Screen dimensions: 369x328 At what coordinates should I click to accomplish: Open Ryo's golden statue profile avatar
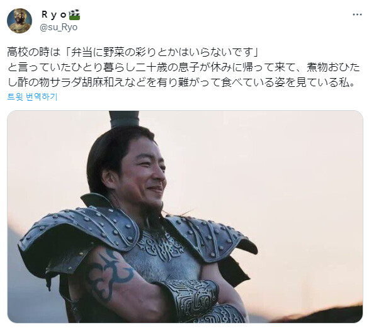coord(20,21)
